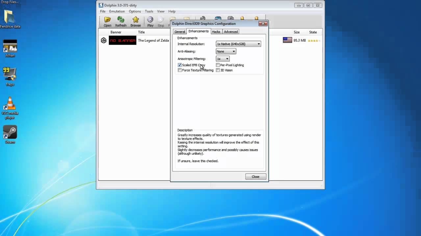Switch to the Advanced tab
This screenshot has width=421, height=236.
(x=231, y=32)
